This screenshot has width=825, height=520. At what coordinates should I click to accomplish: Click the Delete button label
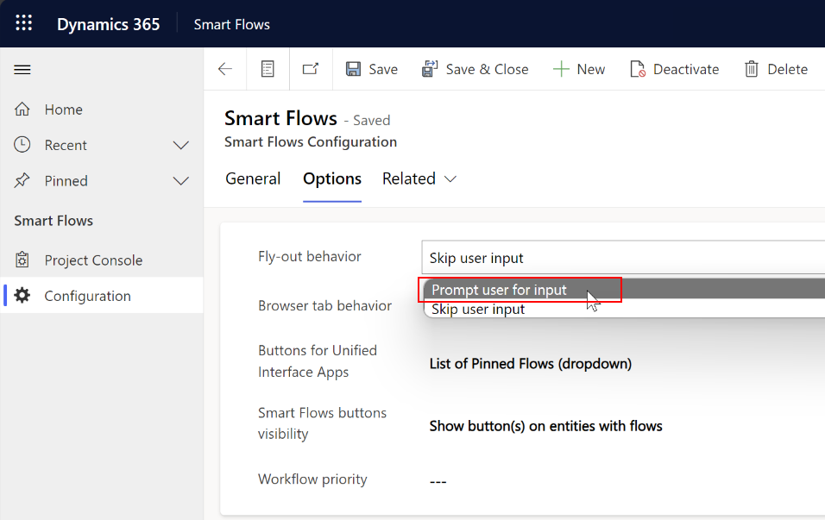787,69
